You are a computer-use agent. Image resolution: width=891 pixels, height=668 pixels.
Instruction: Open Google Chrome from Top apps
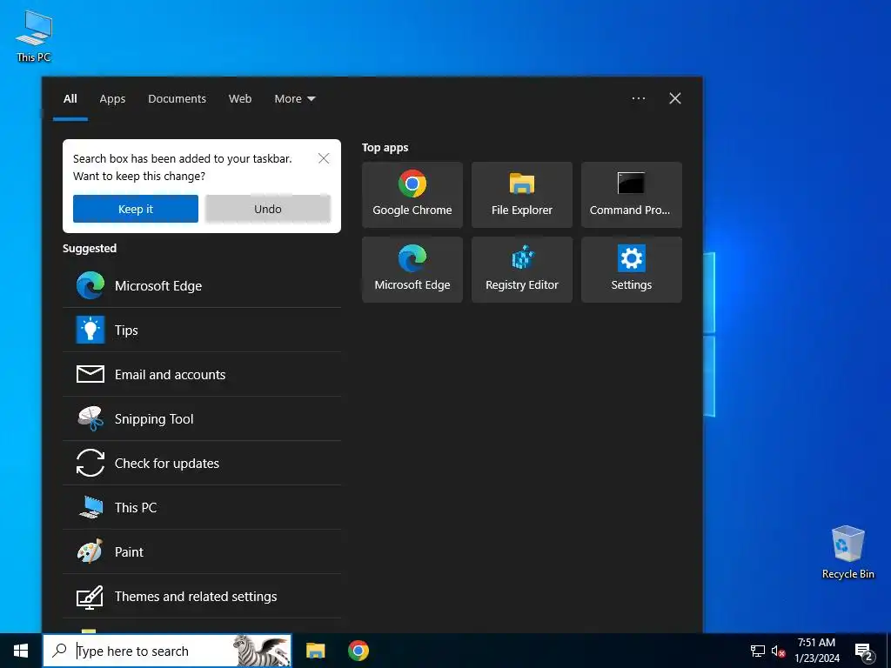tap(412, 195)
